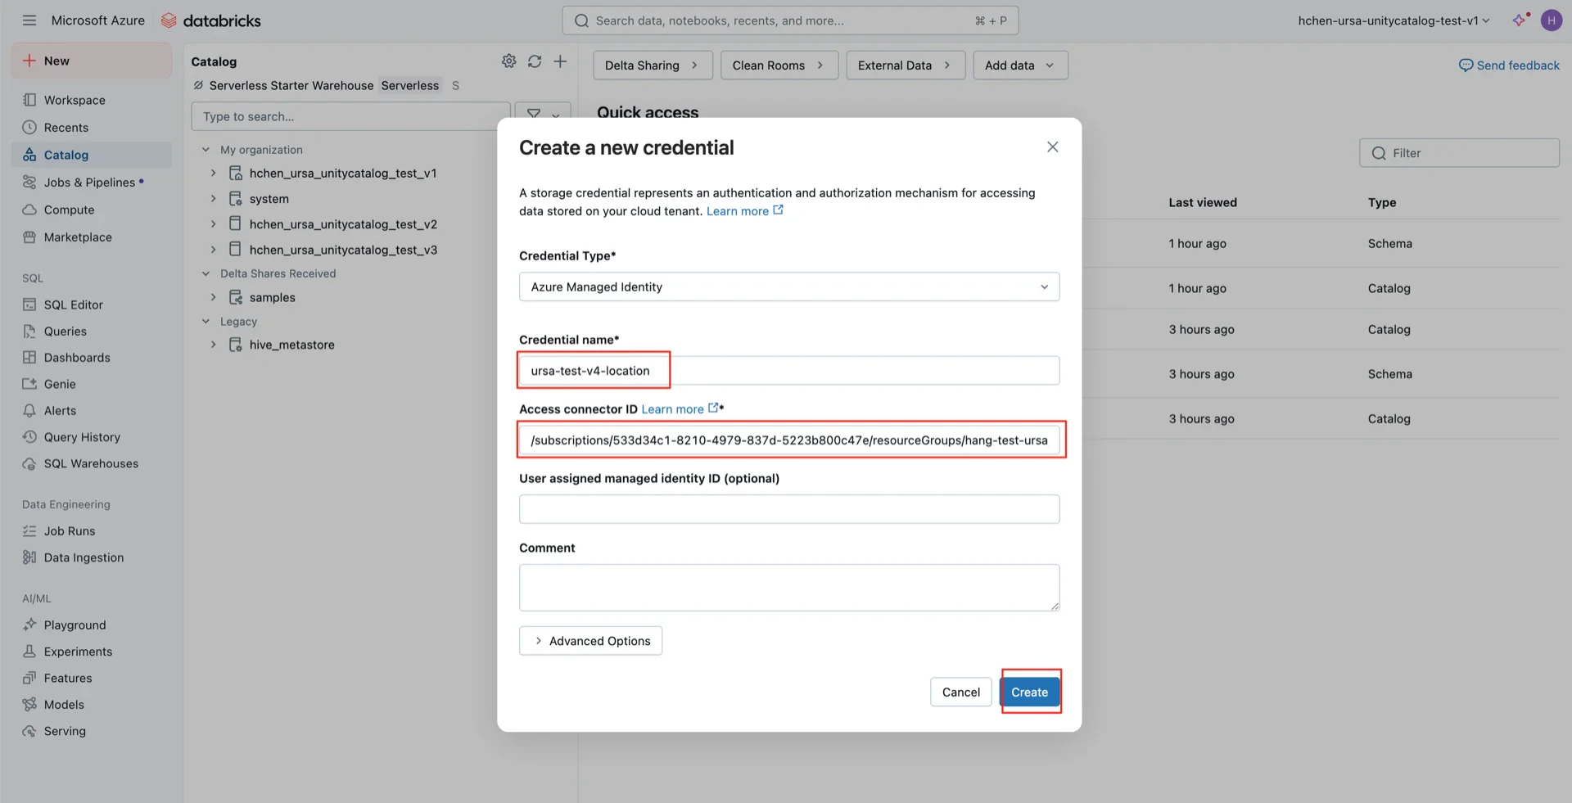Click into the Comment text area
Screen dimensions: 1572x803
(x=789, y=588)
